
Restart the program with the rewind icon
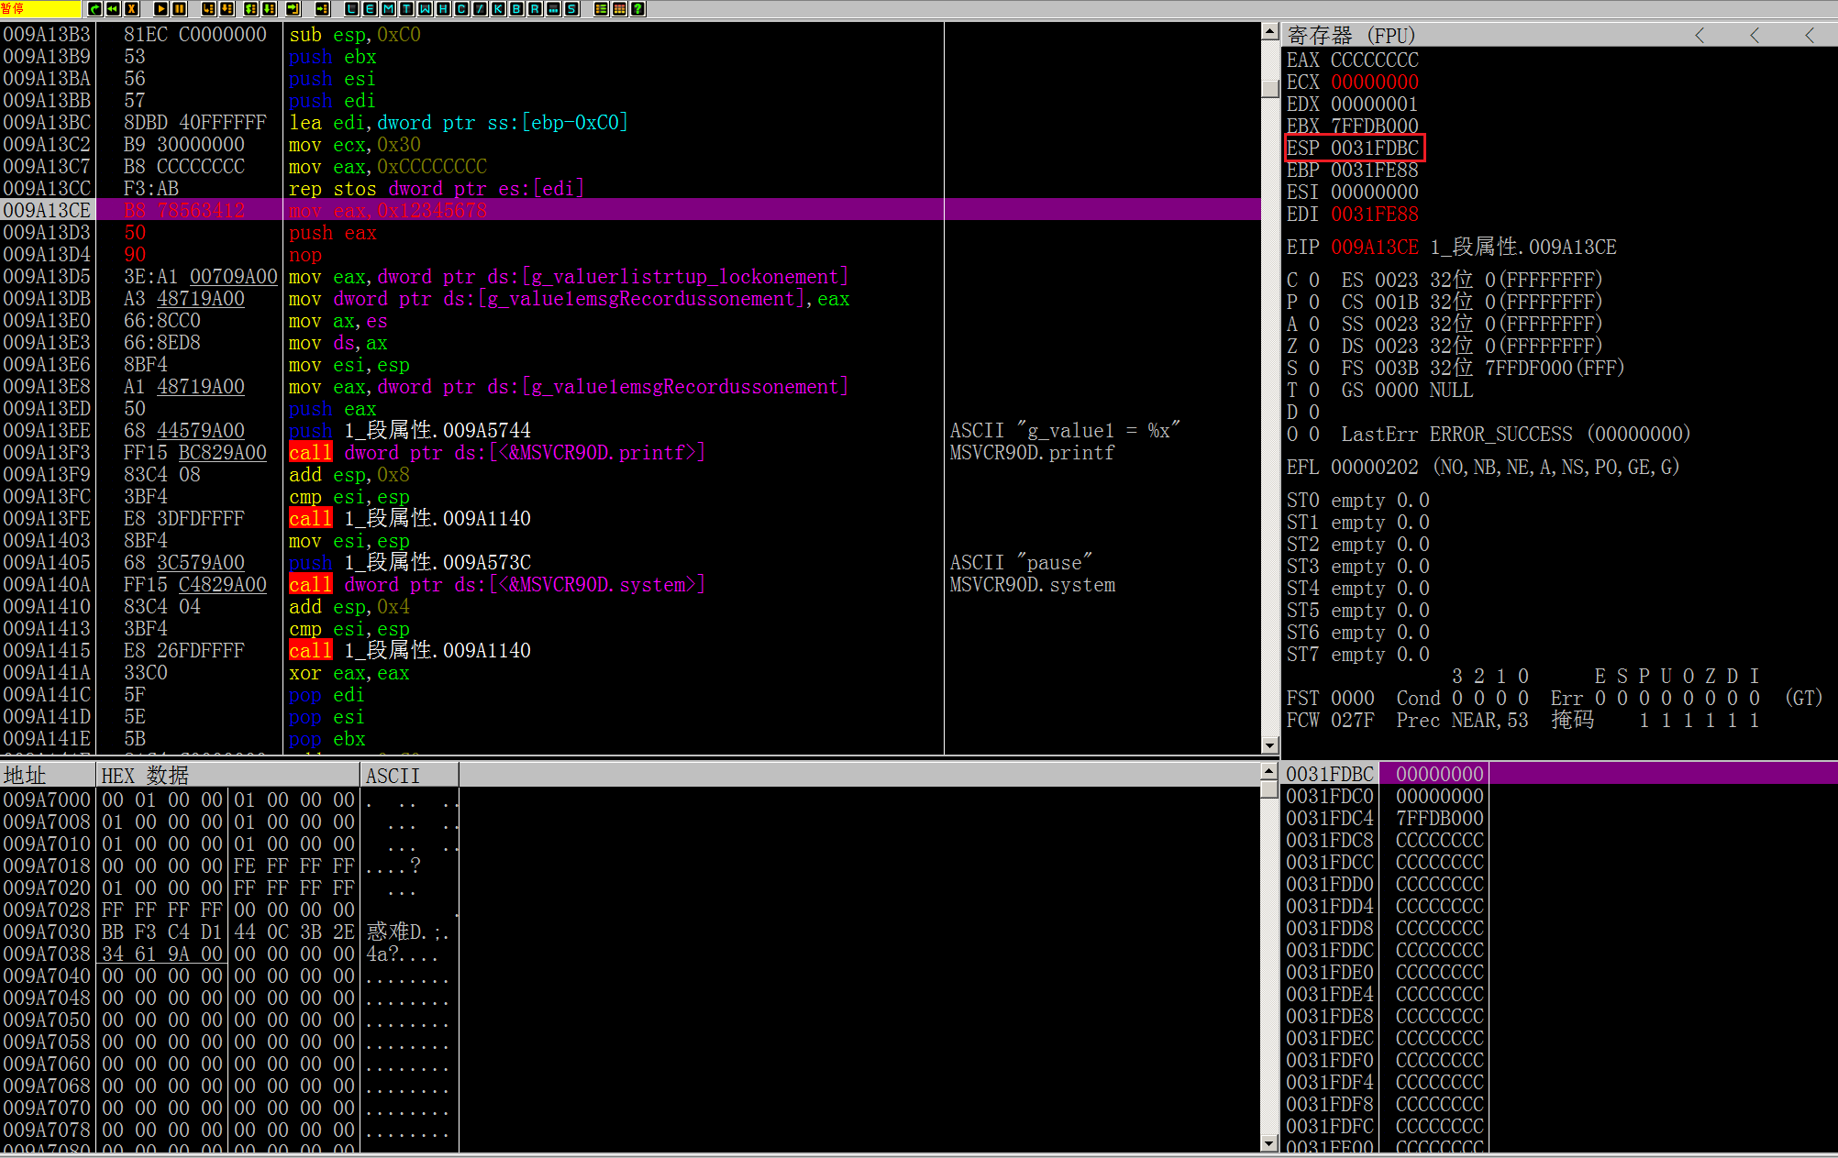[113, 9]
